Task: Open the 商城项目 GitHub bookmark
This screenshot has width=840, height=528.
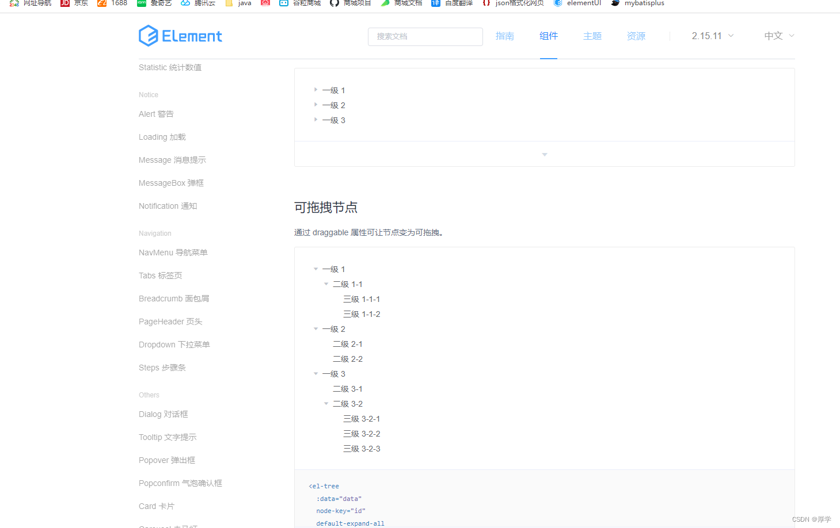Action: click(x=351, y=3)
